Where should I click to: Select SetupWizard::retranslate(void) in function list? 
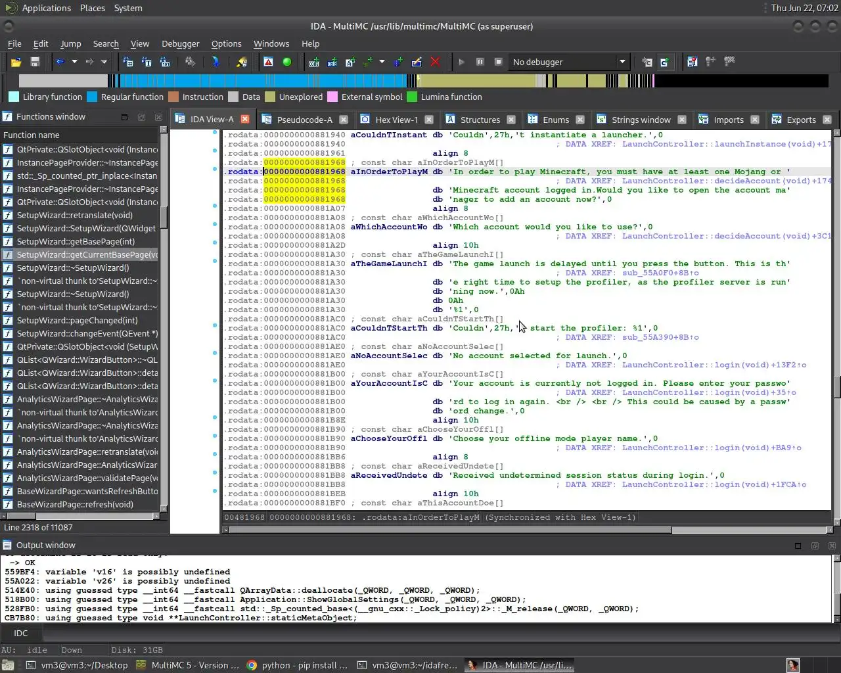pos(80,215)
